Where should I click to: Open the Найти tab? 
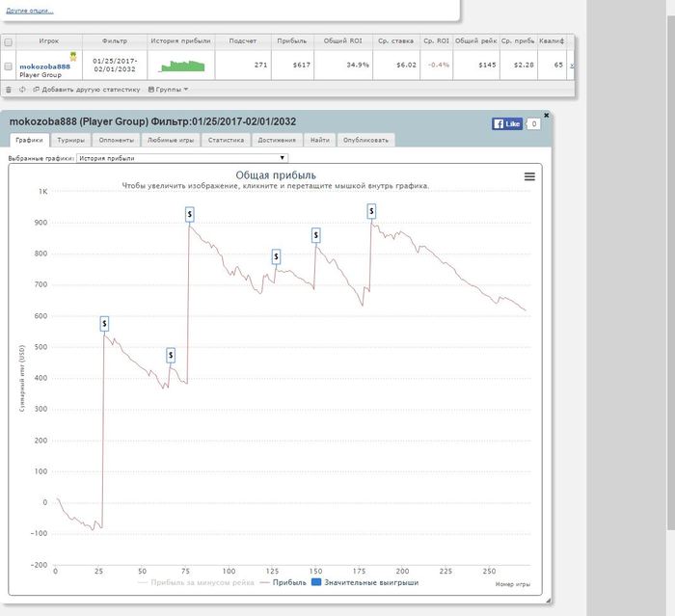[320, 140]
